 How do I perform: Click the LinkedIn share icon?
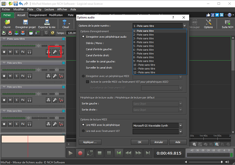[x=222, y=15]
